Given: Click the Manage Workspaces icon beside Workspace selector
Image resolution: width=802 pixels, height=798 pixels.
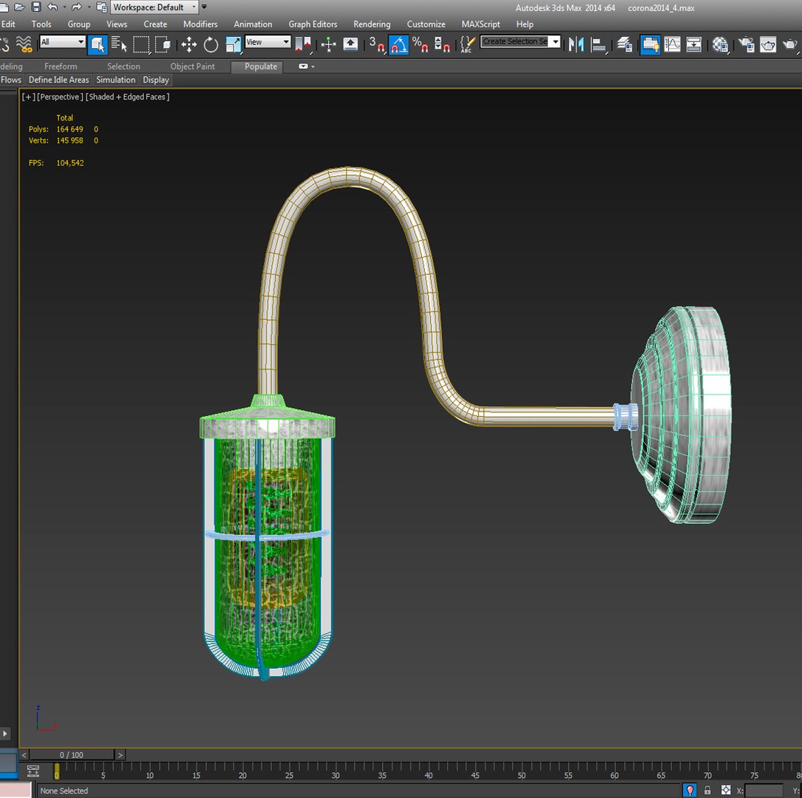Looking at the screenshot, I should click(102, 7).
